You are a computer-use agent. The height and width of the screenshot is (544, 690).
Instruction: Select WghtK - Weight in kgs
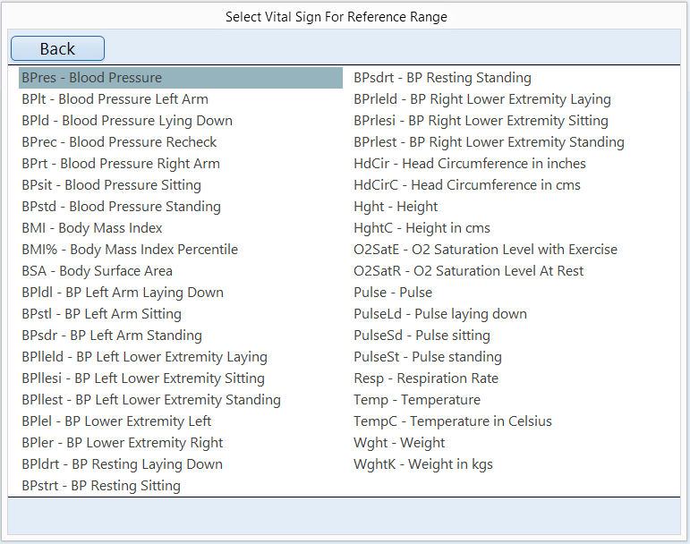423,464
